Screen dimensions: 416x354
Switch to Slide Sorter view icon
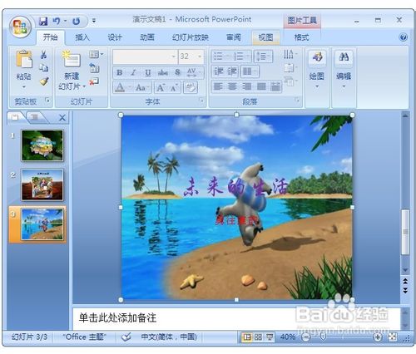258,337
